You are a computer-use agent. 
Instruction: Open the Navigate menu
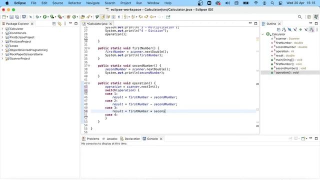pyautogui.click(x=93, y=3)
